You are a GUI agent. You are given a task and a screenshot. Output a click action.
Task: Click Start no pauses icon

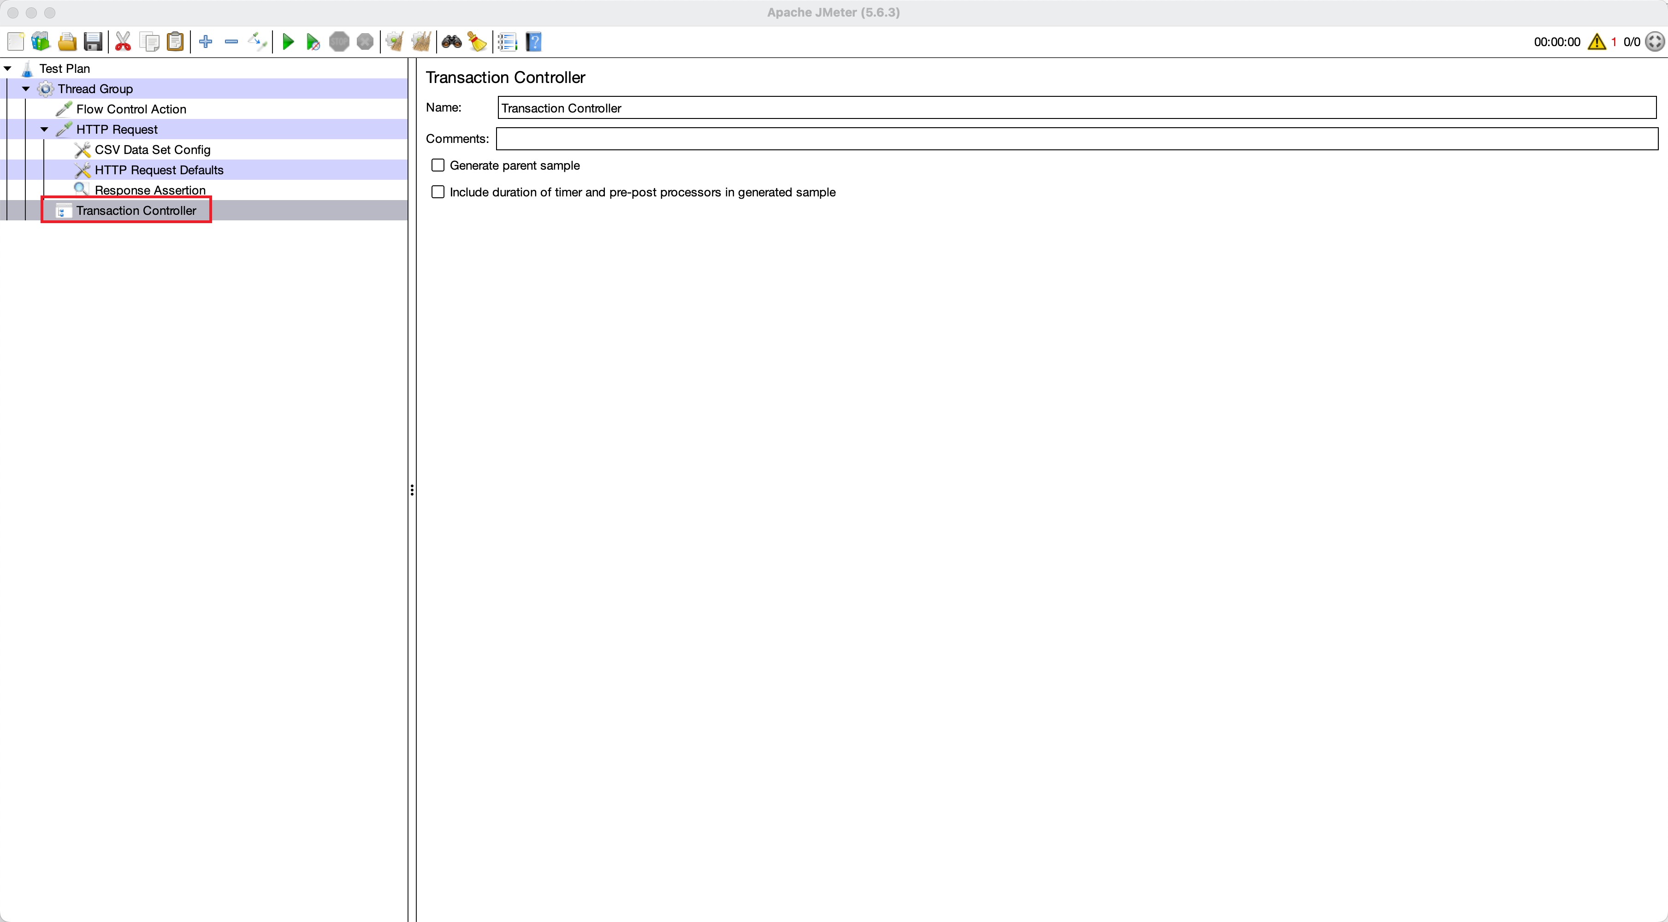pyautogui.click(x=313, y=42)
